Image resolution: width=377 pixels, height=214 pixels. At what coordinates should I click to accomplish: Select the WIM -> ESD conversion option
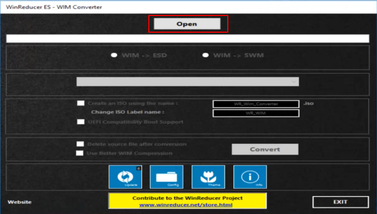(115, 55)
